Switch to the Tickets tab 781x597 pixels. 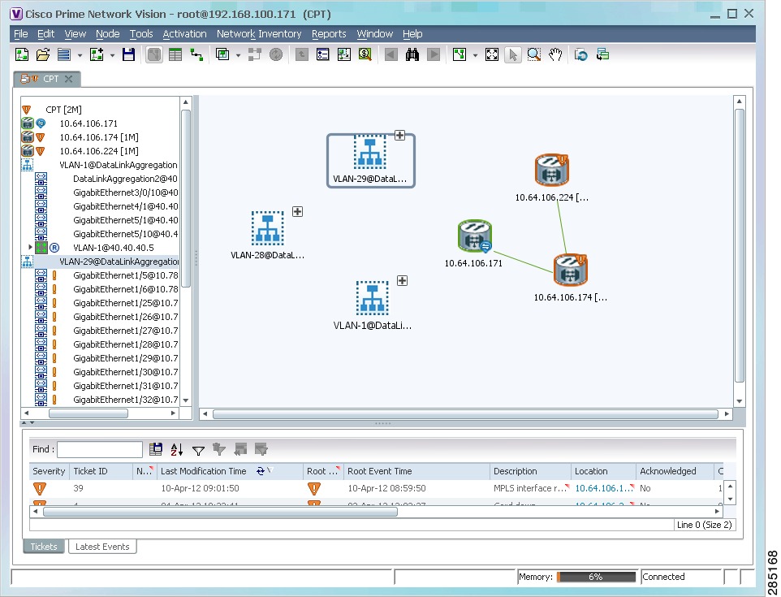pos(44,547)
